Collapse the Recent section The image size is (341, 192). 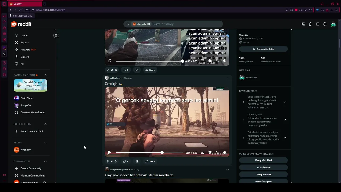point(45,143)
